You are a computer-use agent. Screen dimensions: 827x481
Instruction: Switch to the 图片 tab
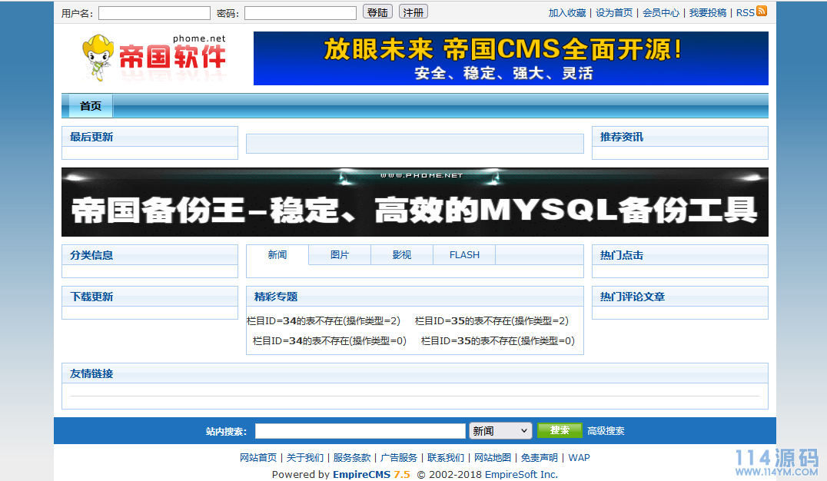pos(340,255)
